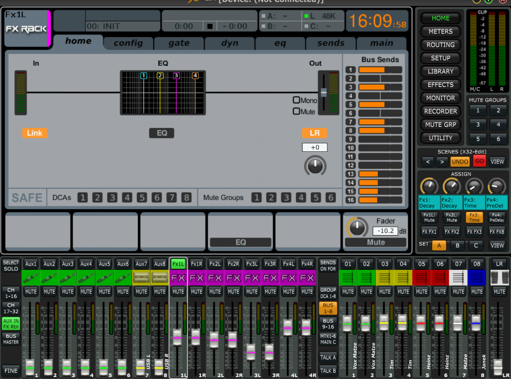This screenshot has width=511, height=379.
Task: Click the Fx1L FX channel icon
Action: pos(178,278)
